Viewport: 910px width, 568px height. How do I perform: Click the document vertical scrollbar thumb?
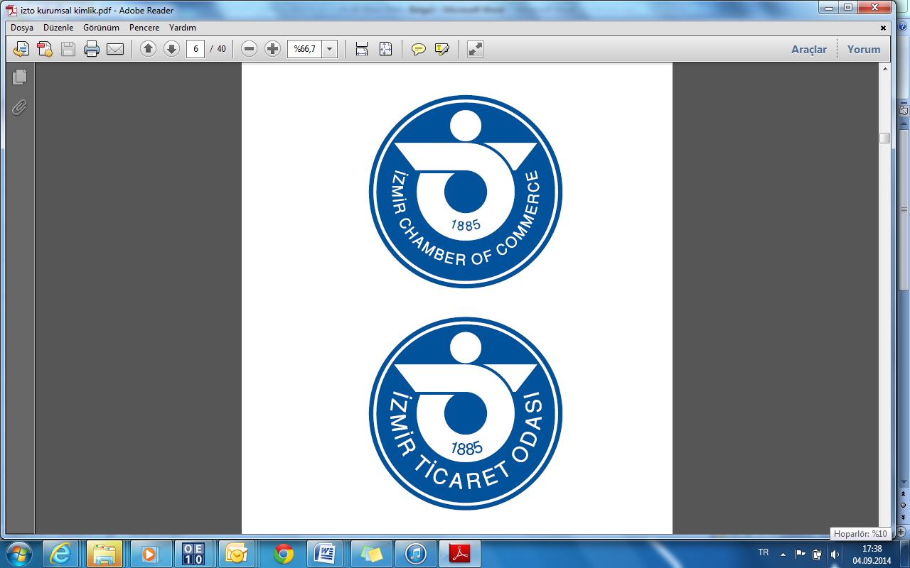click(884, 138)
